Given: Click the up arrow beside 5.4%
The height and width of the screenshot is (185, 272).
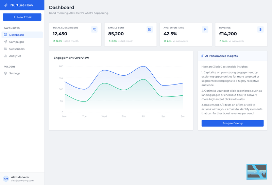Looking at the screenshot, I should tap(220, 41).
